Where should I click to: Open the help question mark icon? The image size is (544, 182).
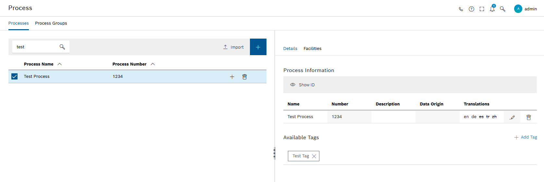(x=471, y=9)
